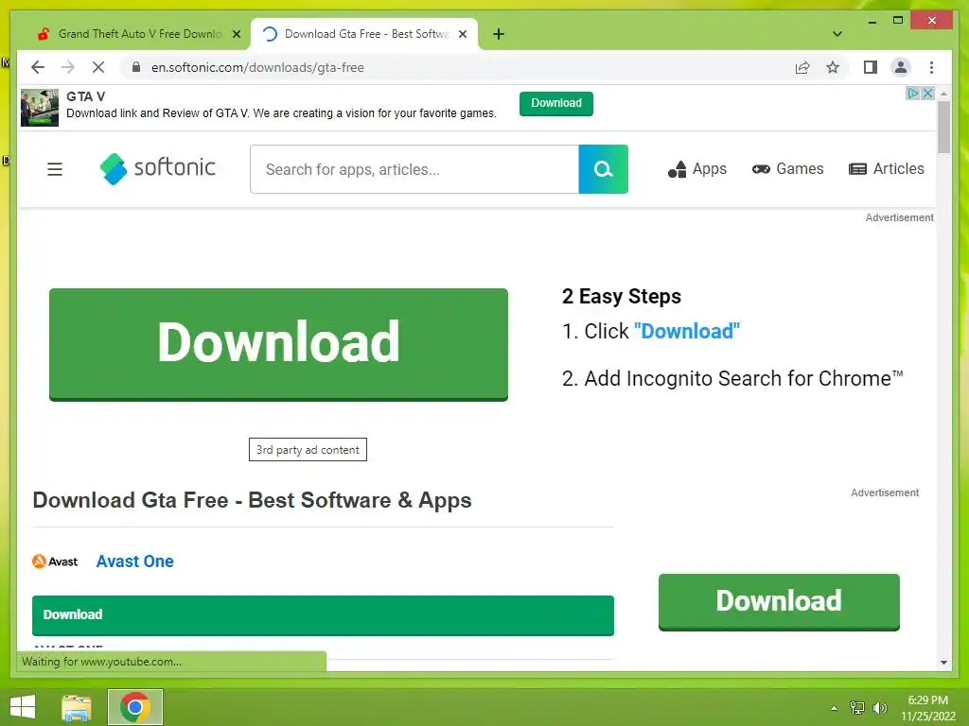Open the Chrome side panel icon
Viewport: 969px width, 726px height.
pos(871,67)
